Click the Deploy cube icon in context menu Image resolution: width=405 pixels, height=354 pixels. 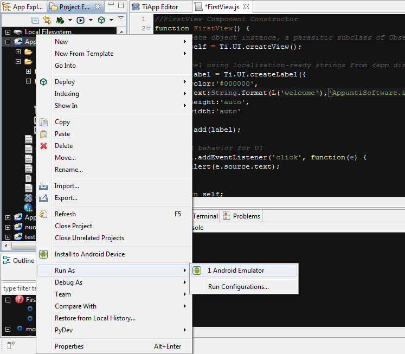pos(43,82)
